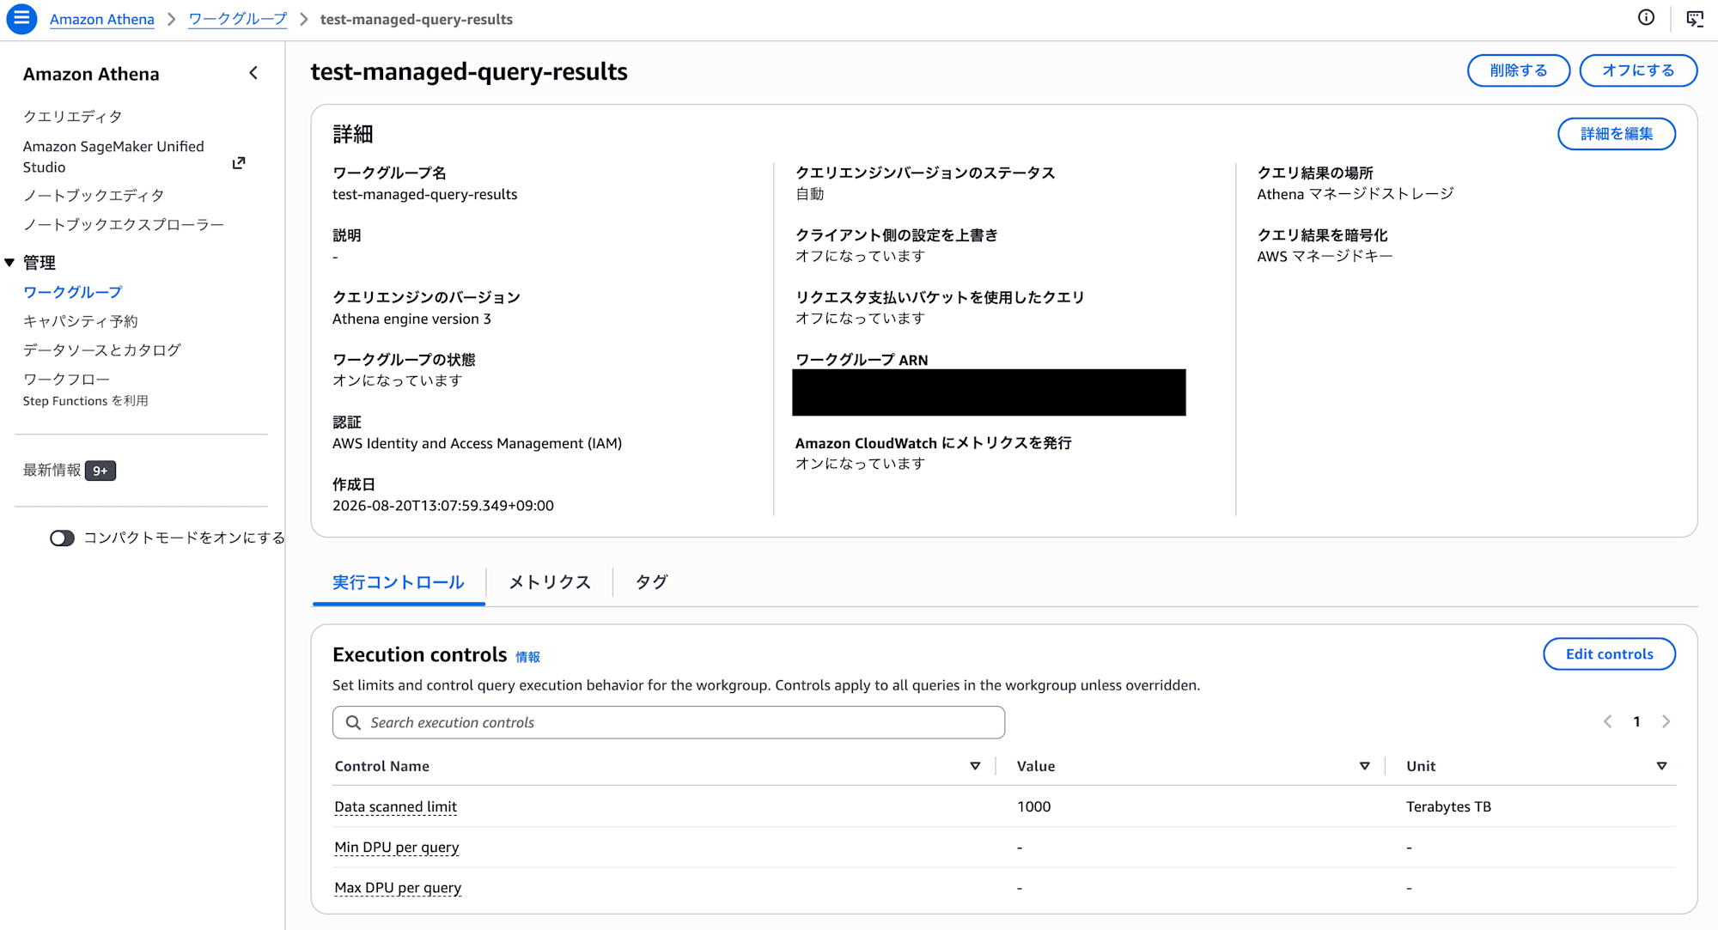Click the 作成日 timestamp value
The image size is (1718, 930).
443,507
